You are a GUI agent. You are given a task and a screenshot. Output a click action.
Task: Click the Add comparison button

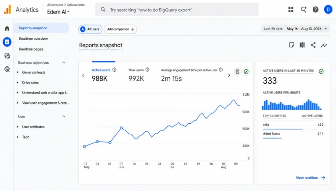(120, 29)
